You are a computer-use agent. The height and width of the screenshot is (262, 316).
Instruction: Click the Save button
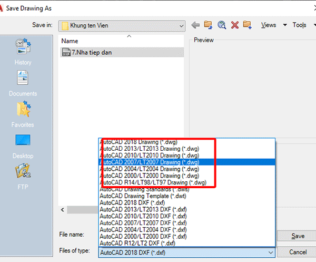coord(297,236)
